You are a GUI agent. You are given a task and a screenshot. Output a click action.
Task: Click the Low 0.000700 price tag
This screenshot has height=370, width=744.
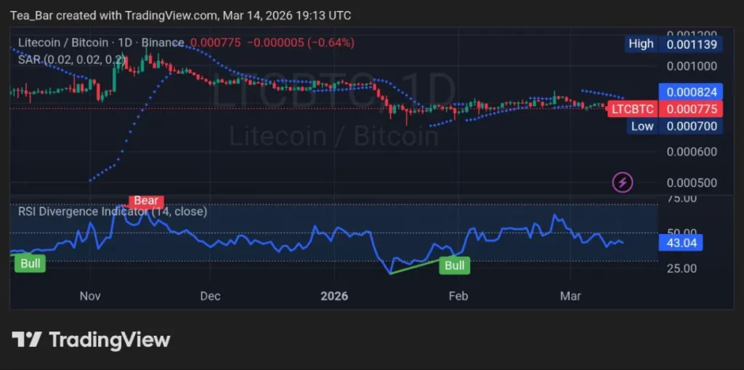(x=675, y=126)
